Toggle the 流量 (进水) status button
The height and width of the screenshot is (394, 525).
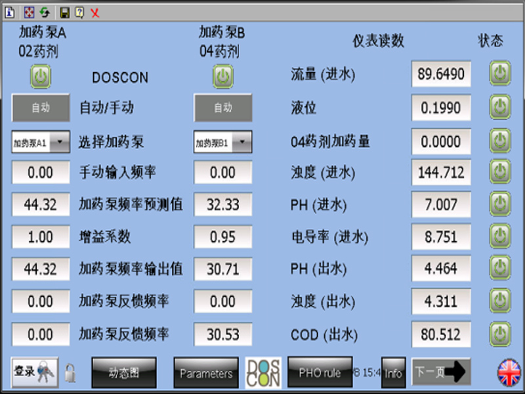[500, 74]
